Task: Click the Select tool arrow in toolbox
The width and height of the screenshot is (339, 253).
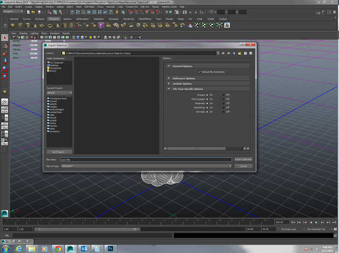Action: point(4,38)
